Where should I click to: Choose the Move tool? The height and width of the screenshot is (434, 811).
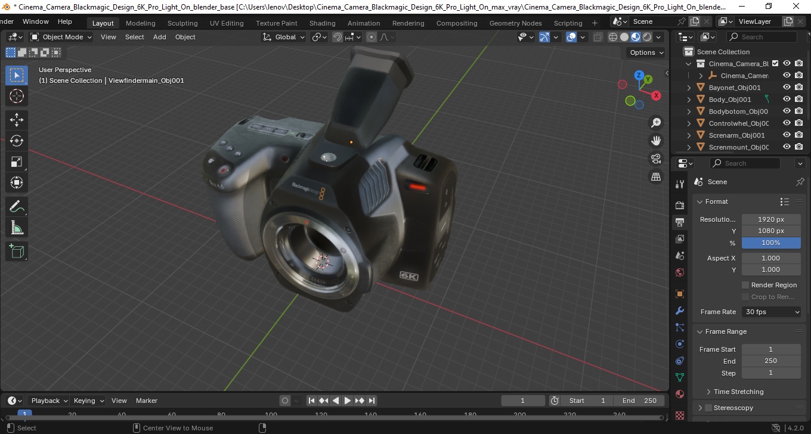17,120
